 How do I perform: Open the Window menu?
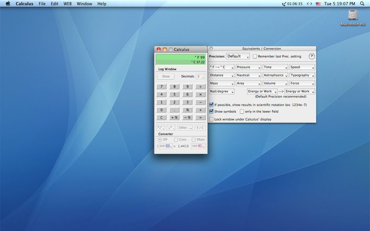click(x=84, y=4)
